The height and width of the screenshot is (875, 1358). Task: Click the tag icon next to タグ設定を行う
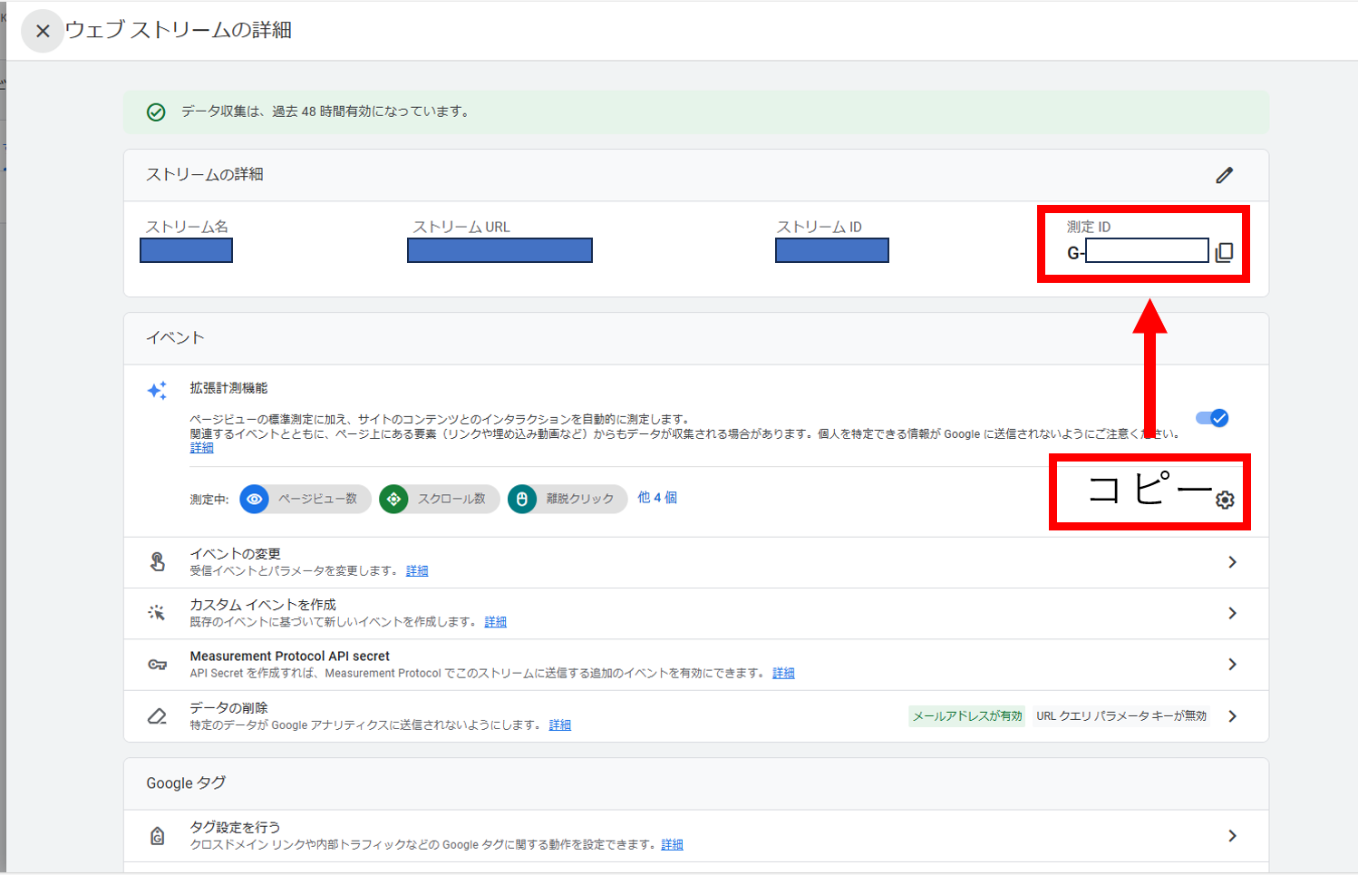[x=157, y=836]
